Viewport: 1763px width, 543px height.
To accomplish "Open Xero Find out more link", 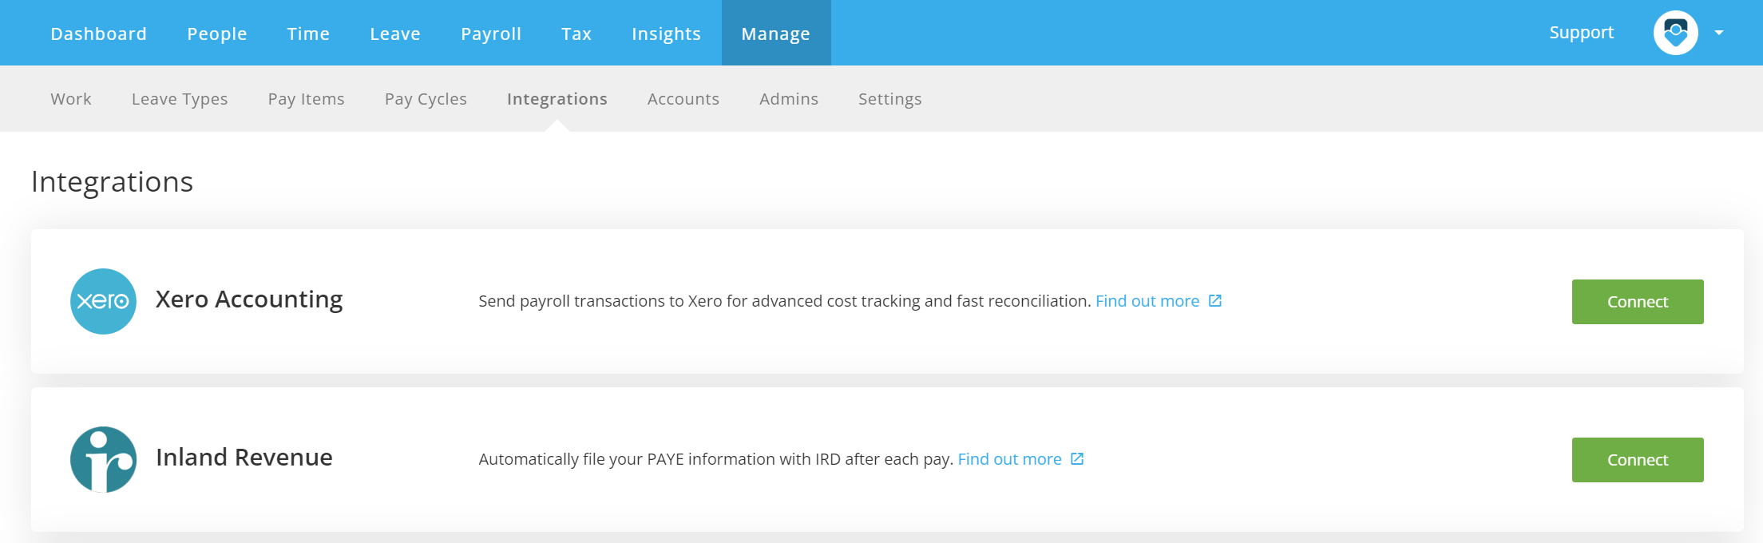I will pos(1147,301).
